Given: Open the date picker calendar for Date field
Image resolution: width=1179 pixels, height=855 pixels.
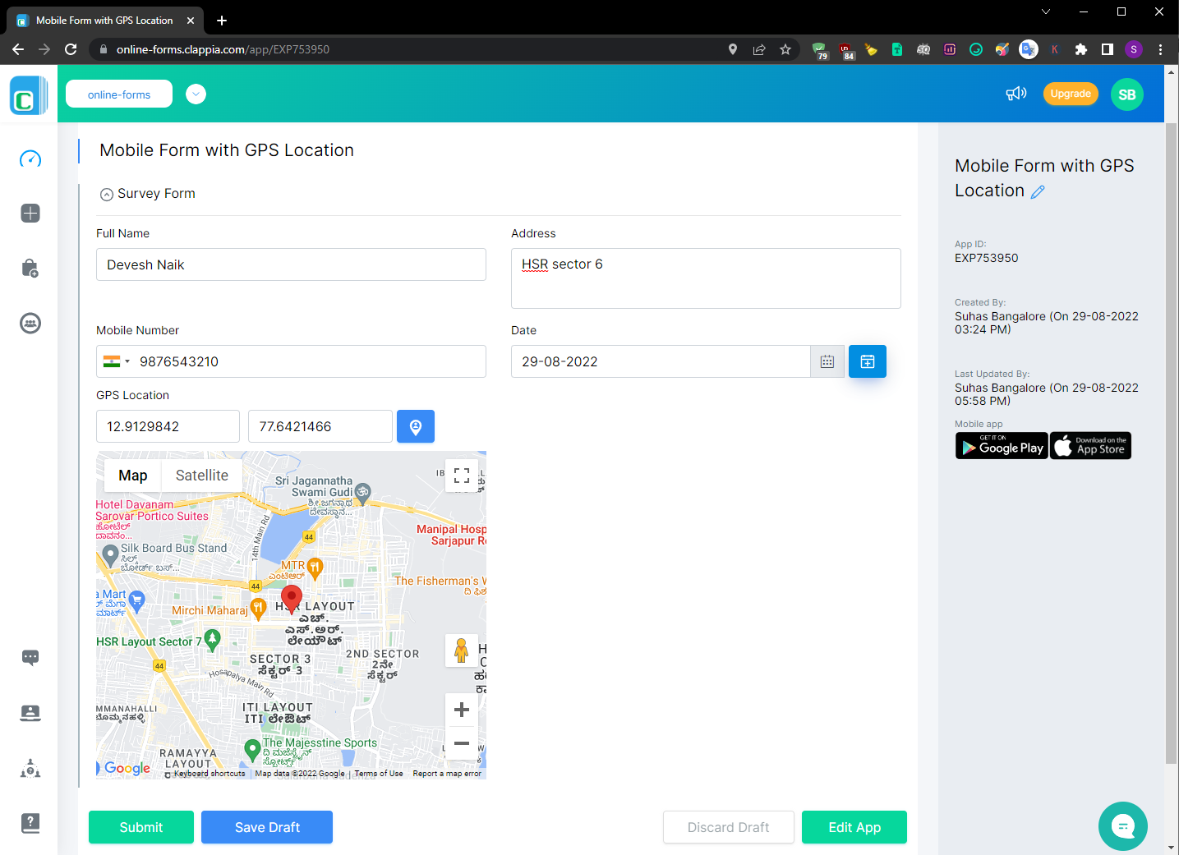Looking at the screenshot, I should [827, 361].
